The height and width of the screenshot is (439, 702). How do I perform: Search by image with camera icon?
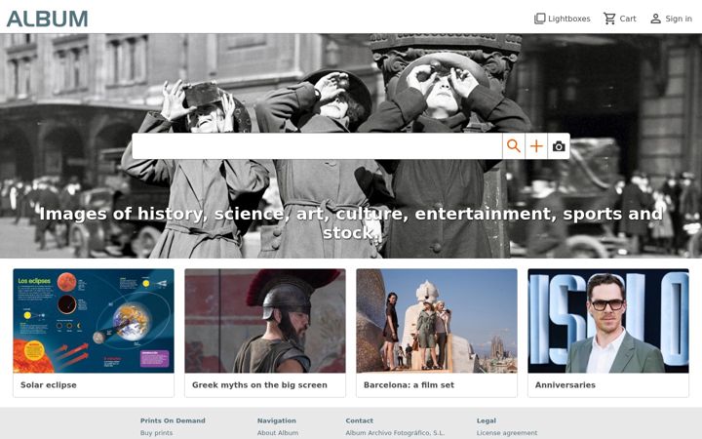pos(559,146)
